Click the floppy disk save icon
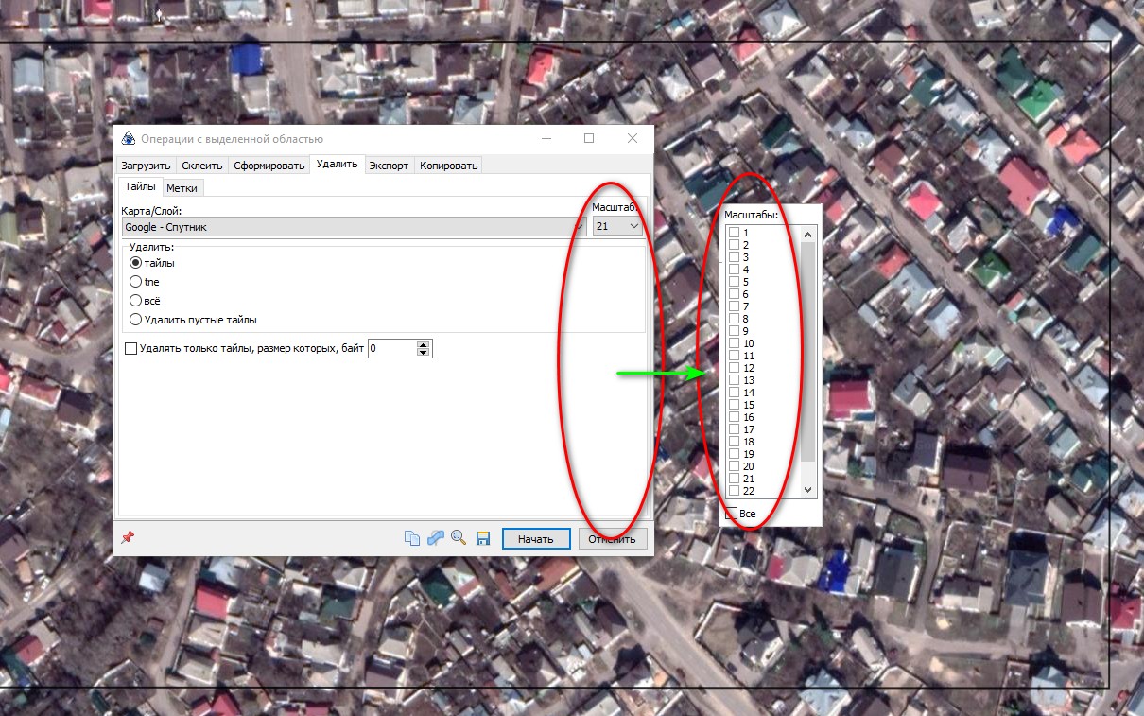 (x=482, y=538)
